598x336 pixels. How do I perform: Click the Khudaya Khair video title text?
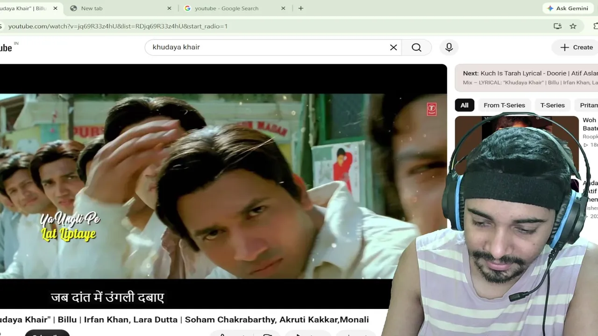click(x=185, y=320)
